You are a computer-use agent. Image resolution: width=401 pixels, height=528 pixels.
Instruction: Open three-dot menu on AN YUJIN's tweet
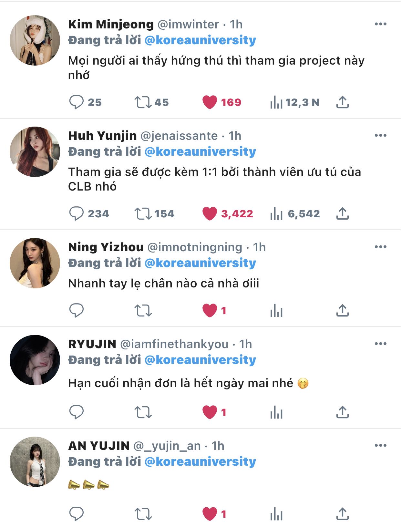click(381, 445)
